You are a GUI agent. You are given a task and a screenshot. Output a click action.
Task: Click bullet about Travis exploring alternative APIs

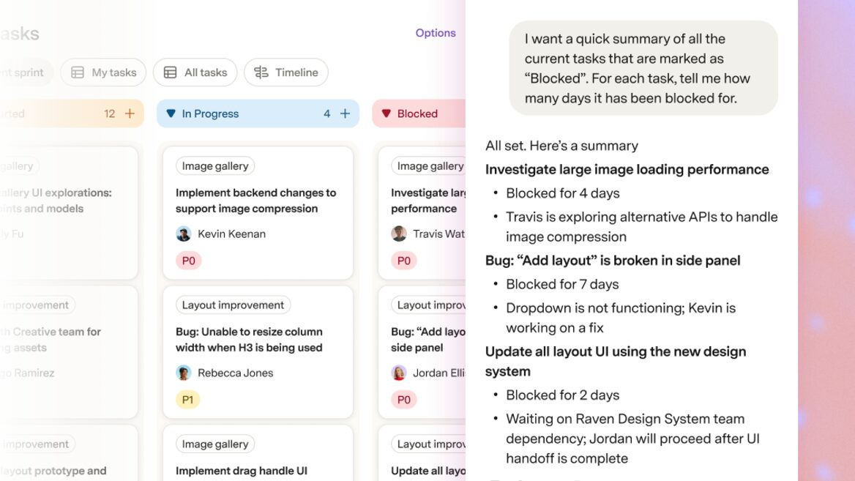(x=642, y=227)
